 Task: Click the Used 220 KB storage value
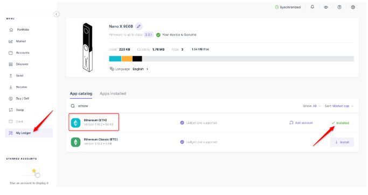(124, 49)
